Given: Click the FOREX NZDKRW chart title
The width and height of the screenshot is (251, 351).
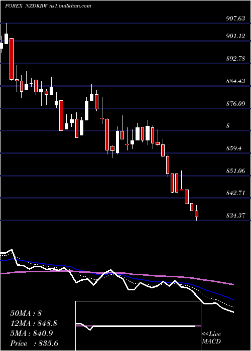Looking at the screenshot, I should (x=26, y=6).
